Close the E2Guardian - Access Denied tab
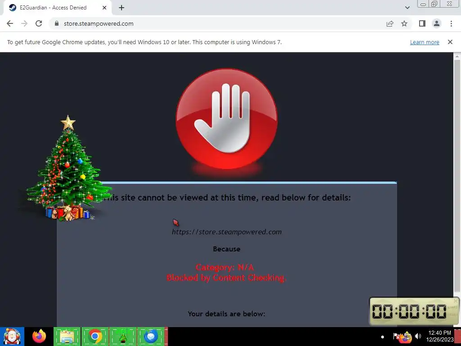461x346 pixels. point(104,8)
